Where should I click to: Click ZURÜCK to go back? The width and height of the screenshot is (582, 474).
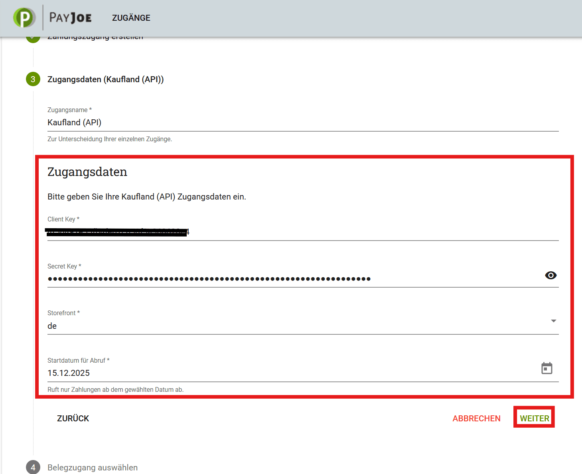73,418
